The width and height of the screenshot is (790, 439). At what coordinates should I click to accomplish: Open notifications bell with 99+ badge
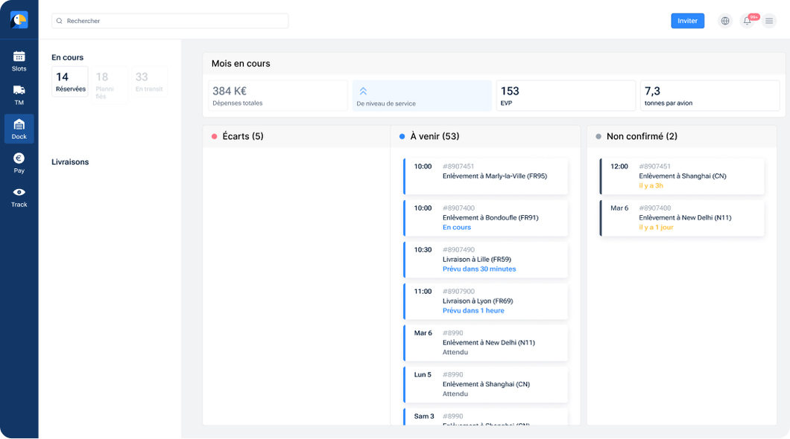[748, 21]
